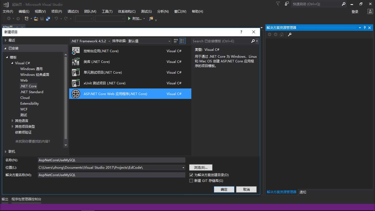This screenshot has height=211, width=375.
Task: Open the 调试(D) menu
Action: coord(73,12)
